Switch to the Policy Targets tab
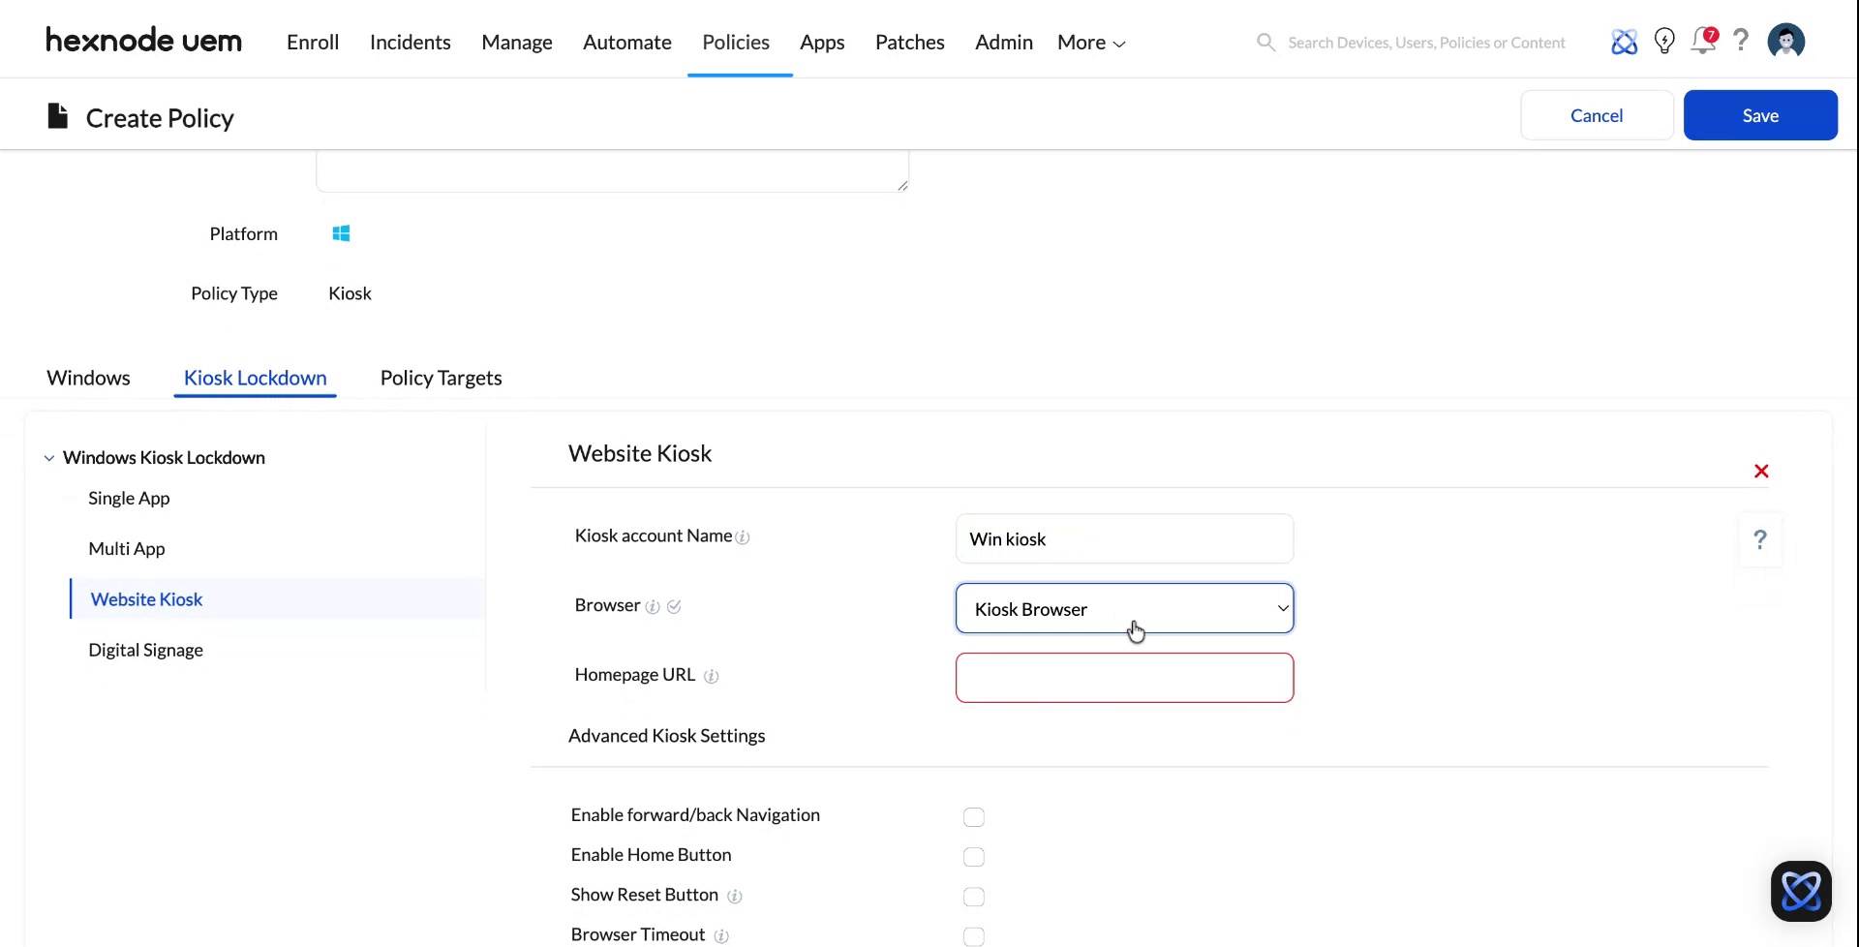Image resolution: width=1859 pixels, height=947 pixels. tap(441, 378)
